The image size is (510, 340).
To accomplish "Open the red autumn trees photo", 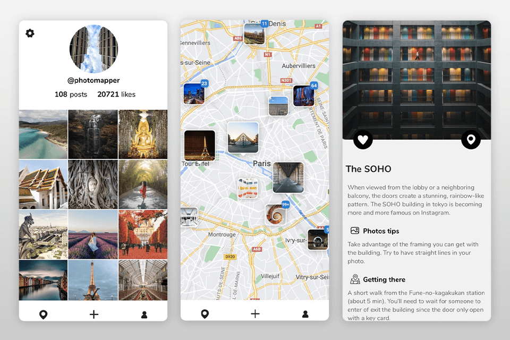I will pyautogui.click(x=143, y=234).
